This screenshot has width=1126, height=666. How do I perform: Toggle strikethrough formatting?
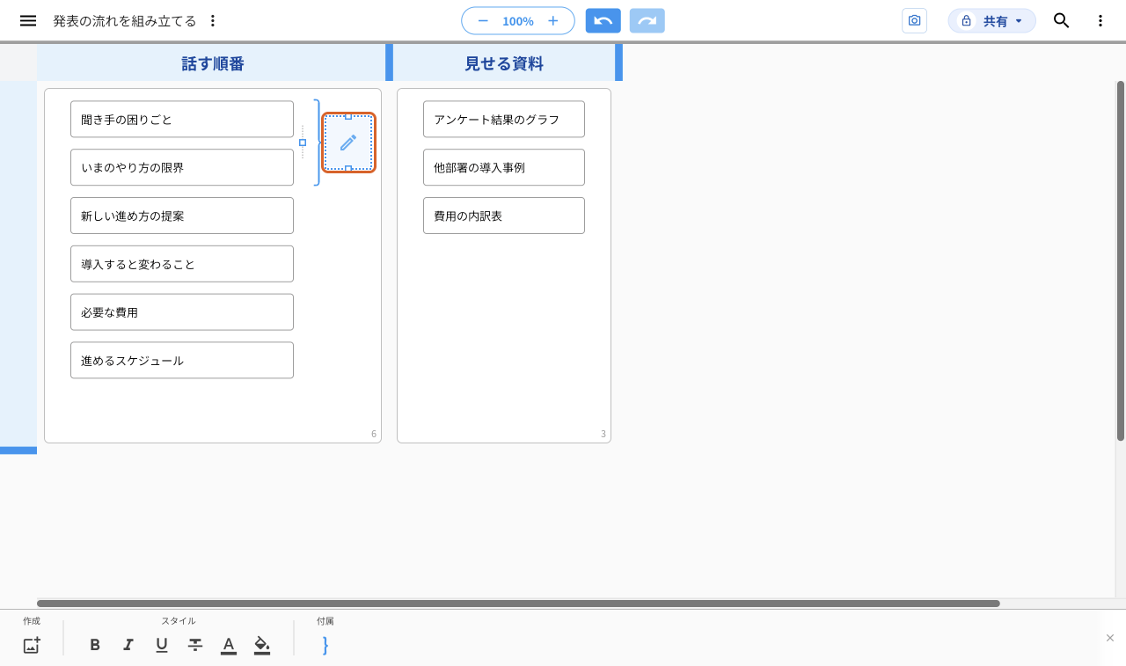pos(195,646)
